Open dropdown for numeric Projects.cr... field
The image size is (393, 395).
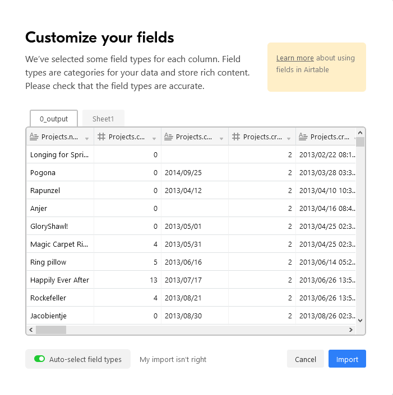tap(289, 139)
